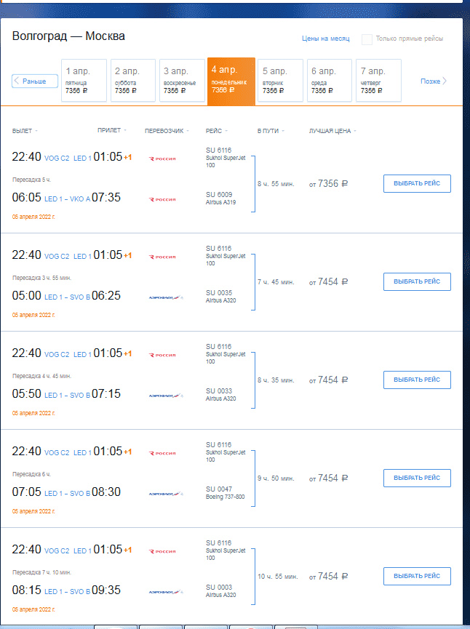Enable the Только прямые рейсы checkbox
The image size is (470, 629).
click(367, 39)
